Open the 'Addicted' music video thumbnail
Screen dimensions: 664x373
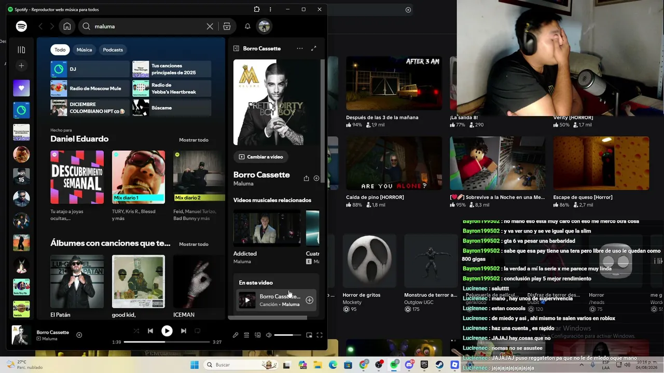267,228
